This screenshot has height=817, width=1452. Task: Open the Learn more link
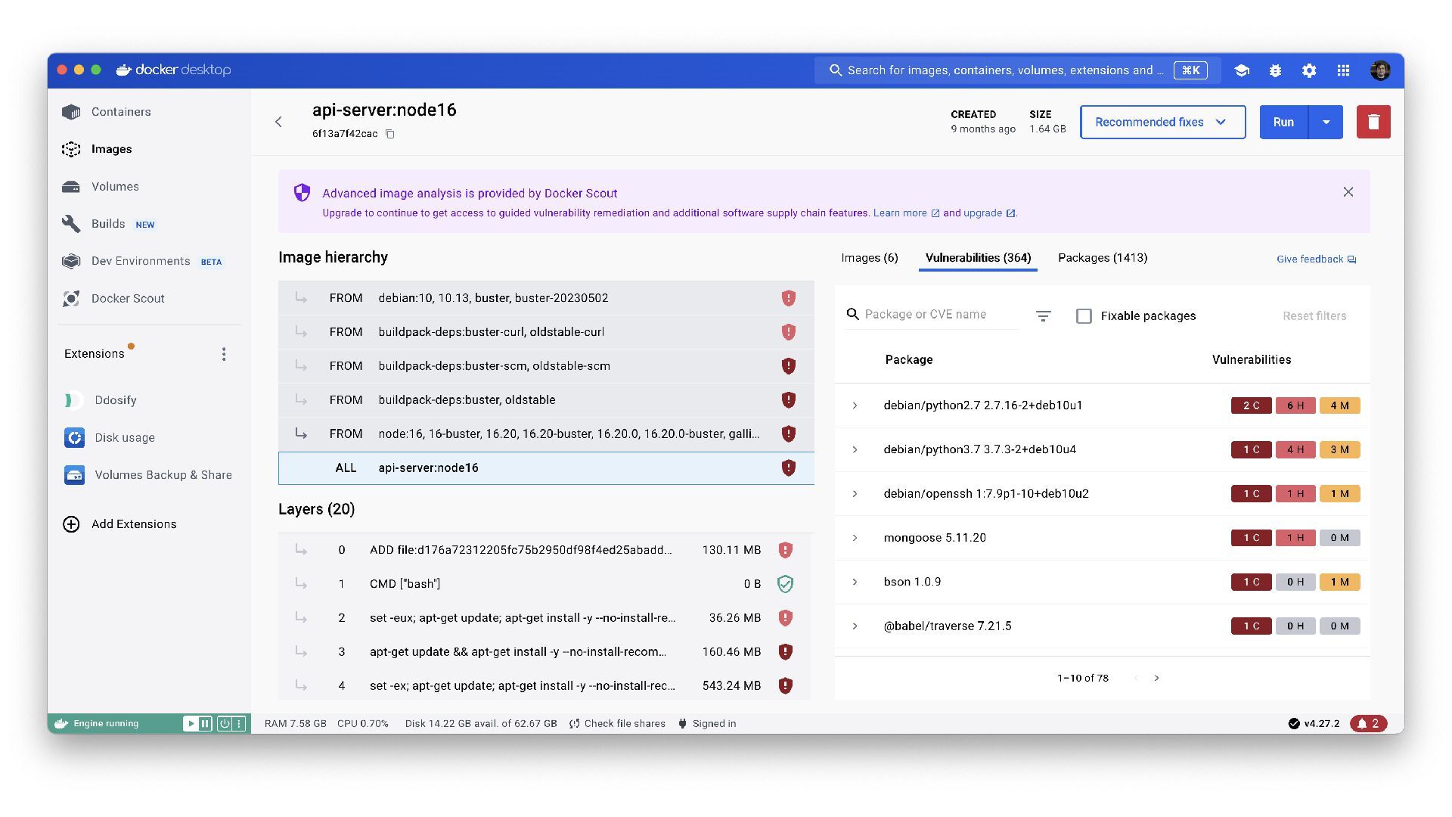pyautogui.click(x=906, y=213)
